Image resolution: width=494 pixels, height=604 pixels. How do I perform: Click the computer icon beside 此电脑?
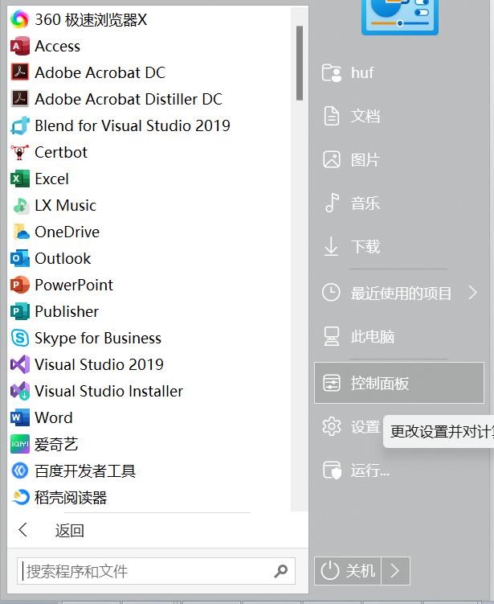331,337
